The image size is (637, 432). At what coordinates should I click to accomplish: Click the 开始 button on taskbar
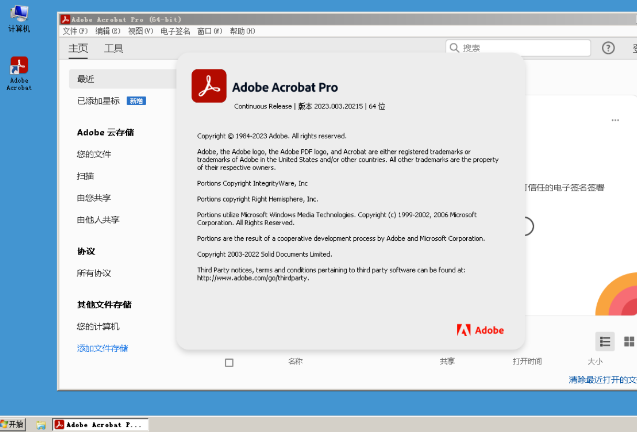pos(13,424)
